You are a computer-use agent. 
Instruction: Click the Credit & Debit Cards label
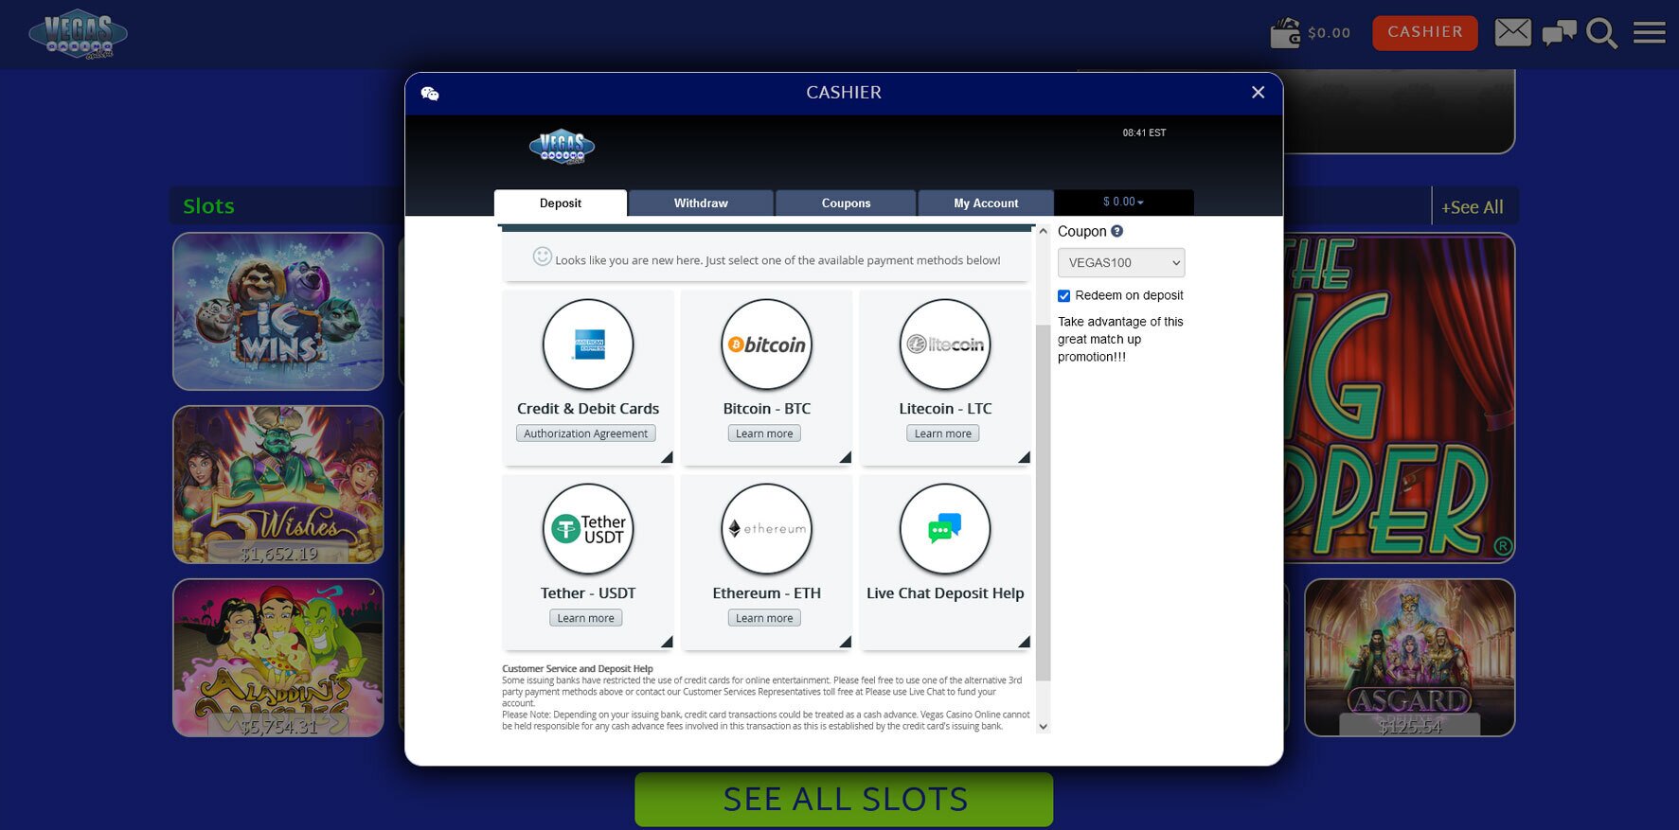588,409
